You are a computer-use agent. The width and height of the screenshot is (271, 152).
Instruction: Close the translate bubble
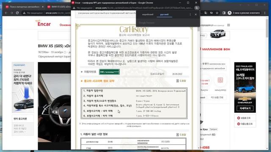coord(196,15)
